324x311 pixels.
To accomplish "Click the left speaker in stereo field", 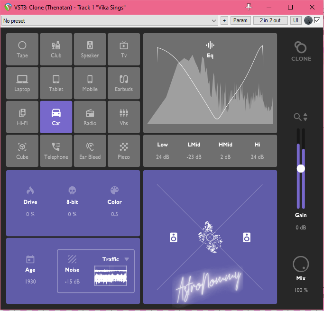I will coord(173,238).
